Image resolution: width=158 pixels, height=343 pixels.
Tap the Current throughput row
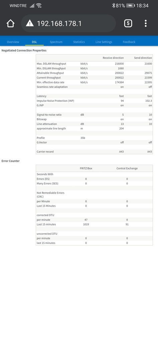pos(94,78)
